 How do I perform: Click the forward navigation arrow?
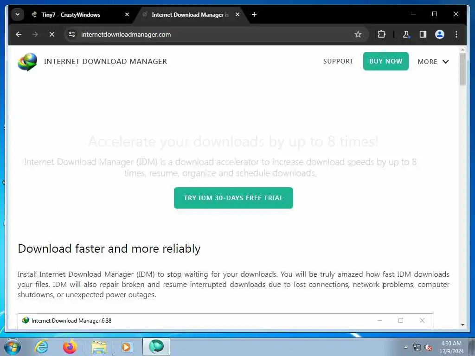pos(35,34)
